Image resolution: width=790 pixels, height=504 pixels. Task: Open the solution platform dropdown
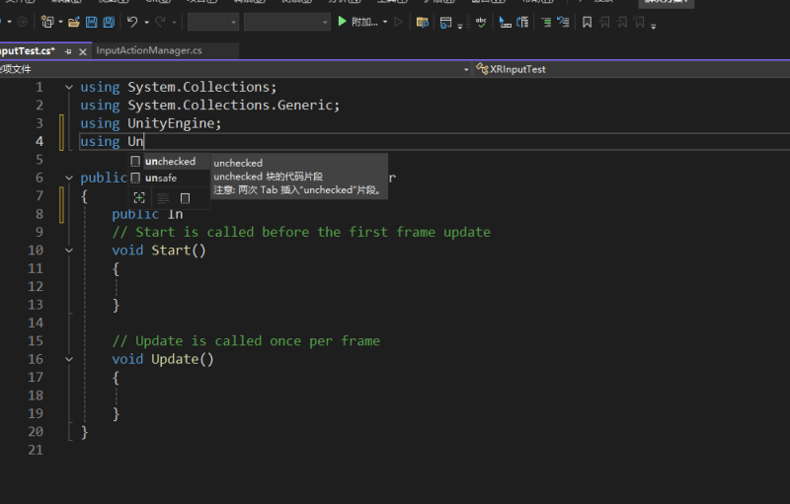pyautogui.click(x=286, y=22)
